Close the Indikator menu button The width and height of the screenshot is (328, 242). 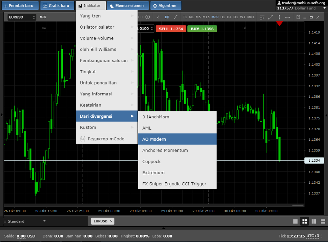tap(91, 6)
